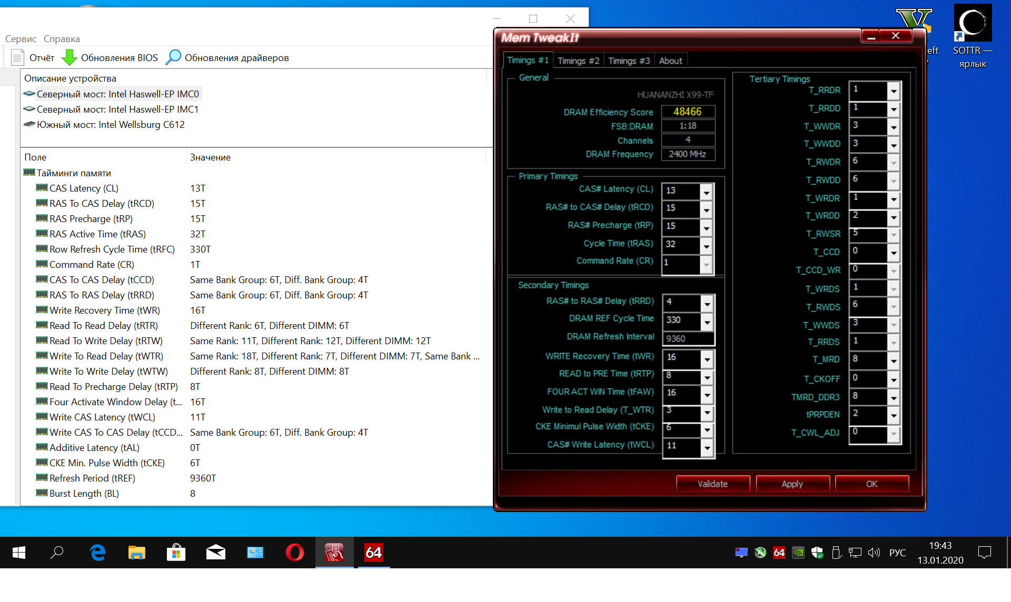Open Windows Security tray icon

[817, 553]
